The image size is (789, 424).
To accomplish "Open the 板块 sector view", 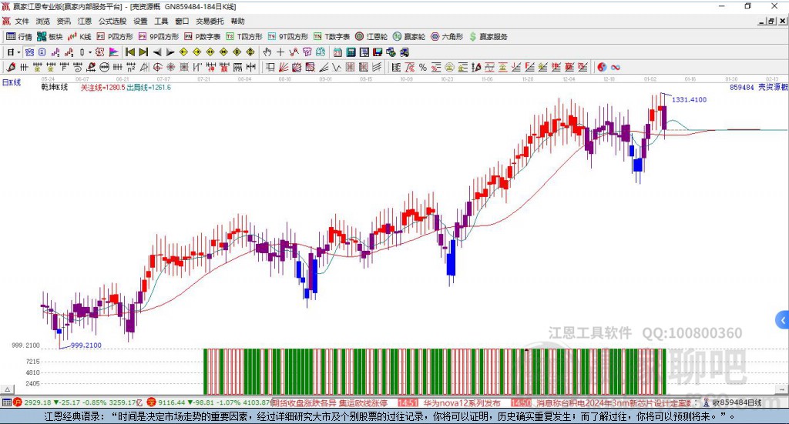I will [x=49, y=37].
